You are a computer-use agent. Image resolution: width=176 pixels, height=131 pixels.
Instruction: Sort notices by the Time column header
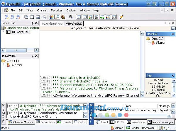99,106
